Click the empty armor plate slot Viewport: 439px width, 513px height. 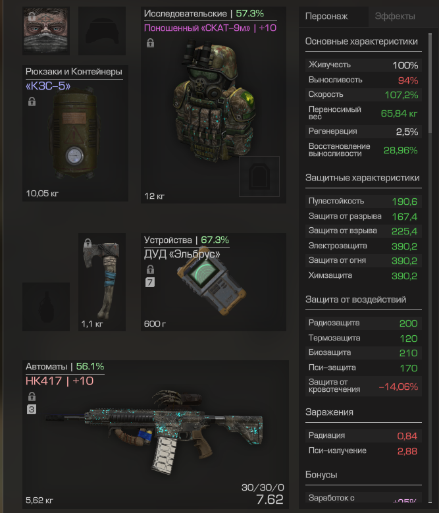coord(259,176)
